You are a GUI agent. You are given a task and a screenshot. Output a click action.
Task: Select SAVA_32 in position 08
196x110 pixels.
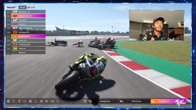(x=26, y=40)
